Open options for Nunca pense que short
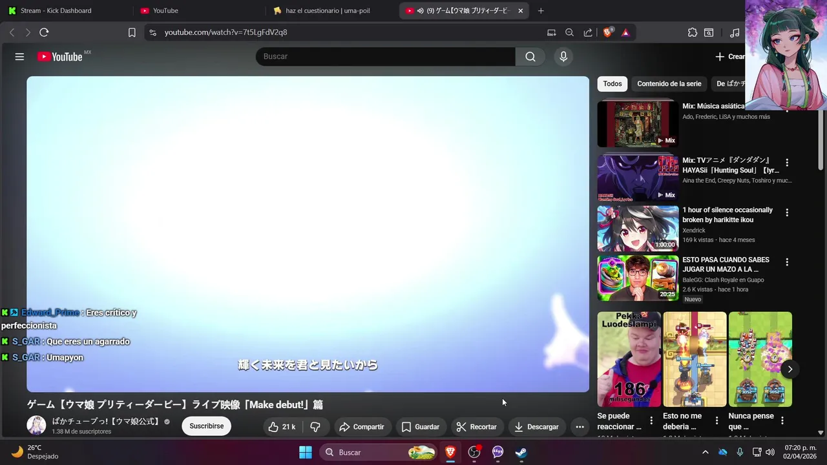827x465 pixels. point(782,420)
